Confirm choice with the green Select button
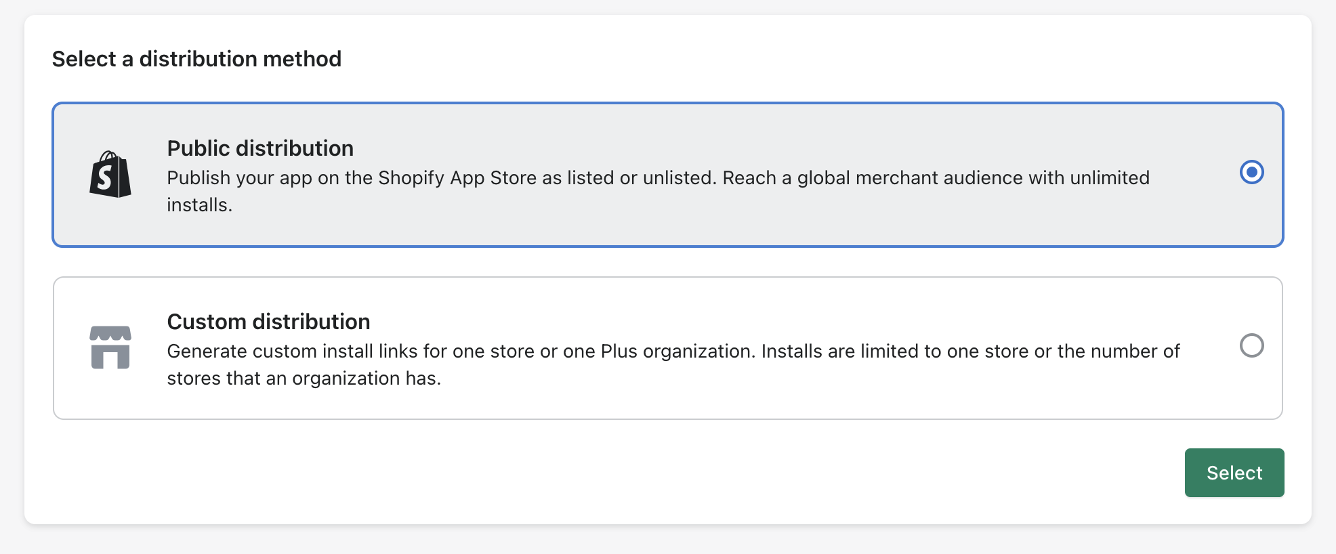Image resolution: width=1336 pixels, height=554 pixels. pyautogui.click(x=1234, y=473)
